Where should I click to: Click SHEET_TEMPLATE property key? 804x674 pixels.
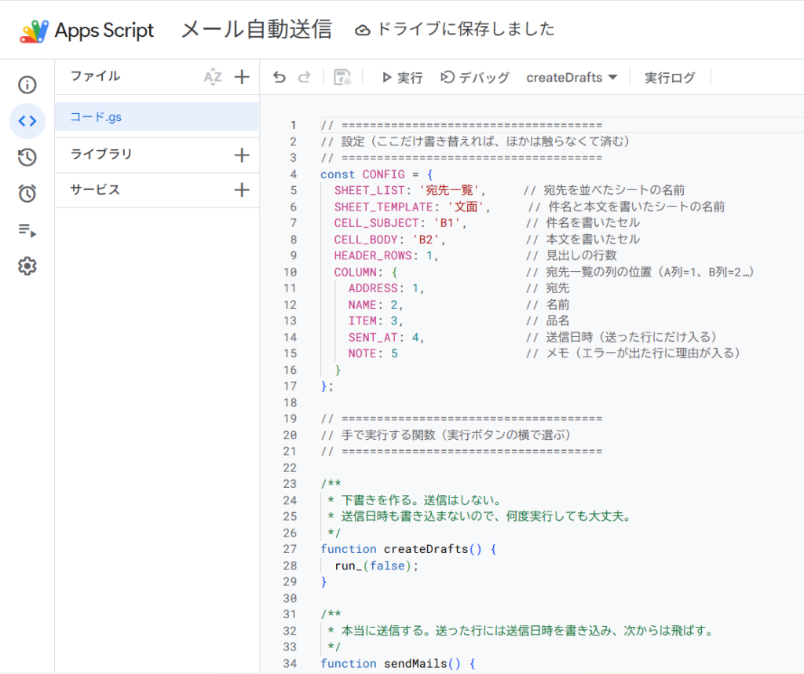[x=383, y=207]
